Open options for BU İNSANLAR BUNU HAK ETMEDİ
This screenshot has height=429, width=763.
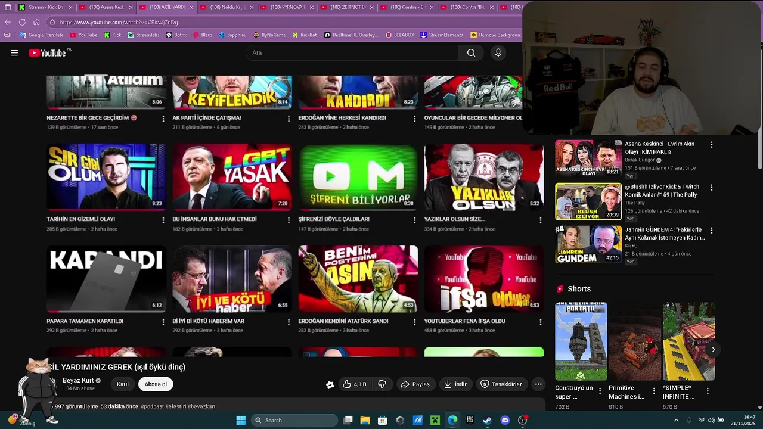289,220
